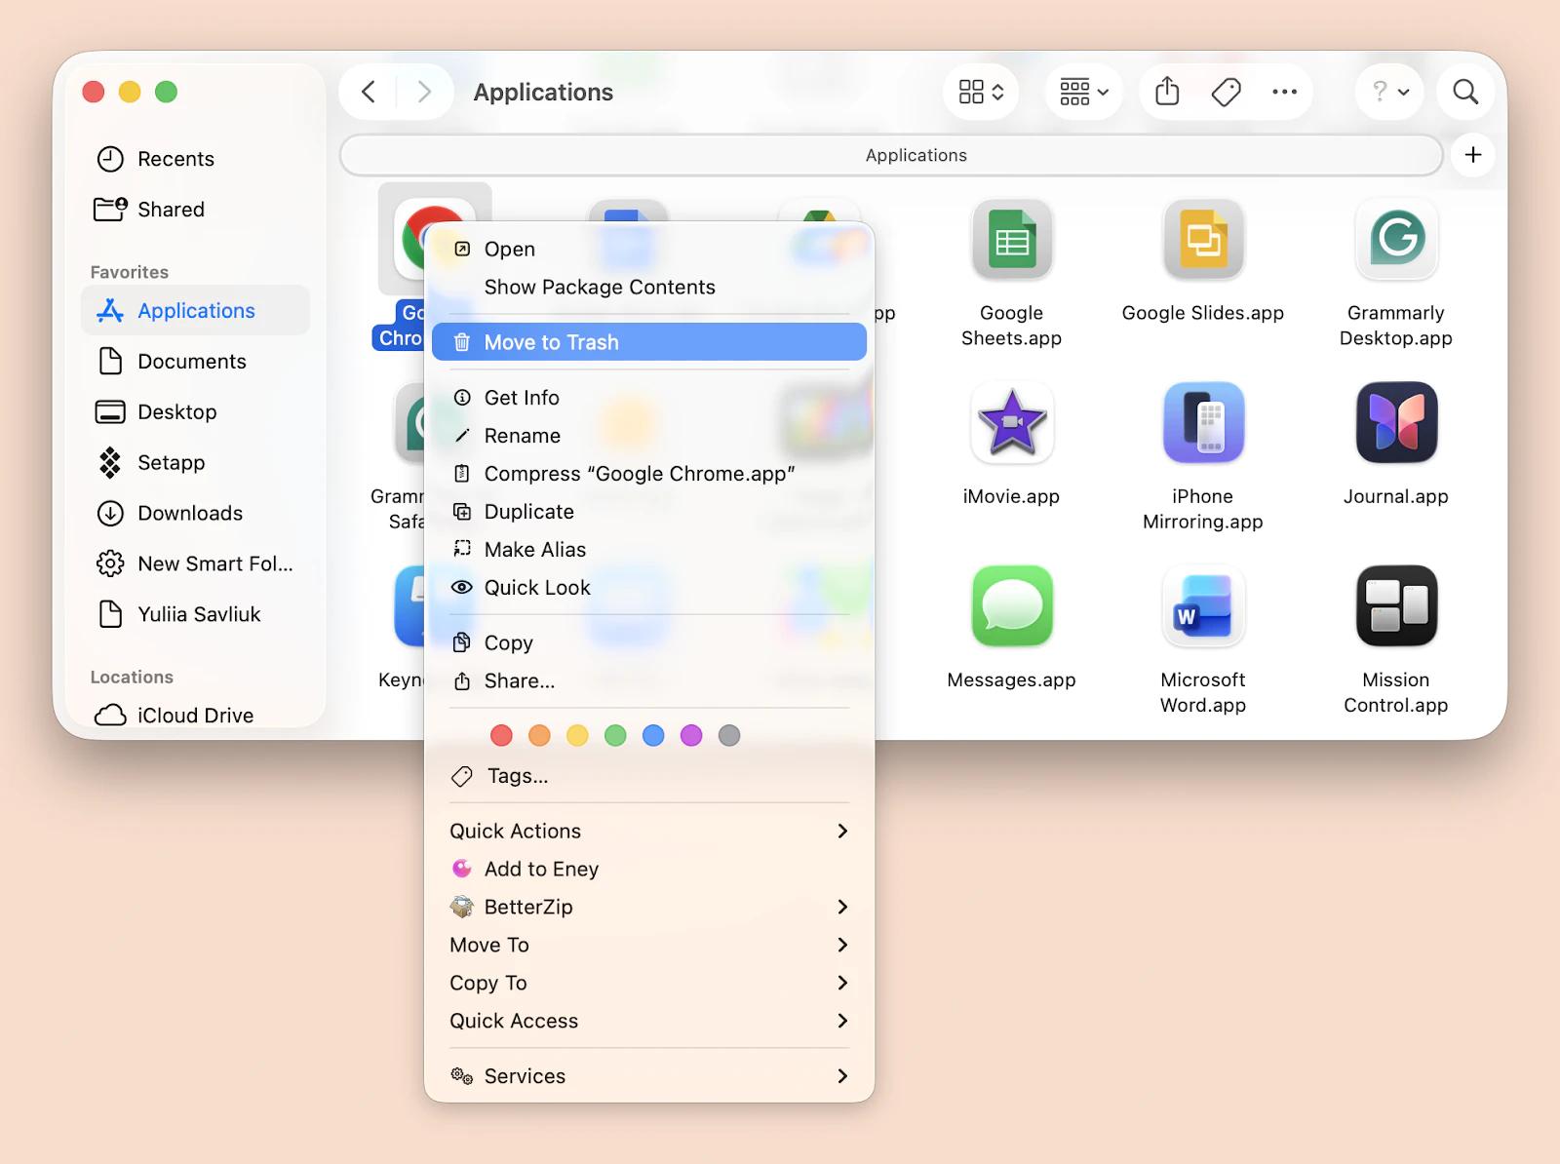The width and height of the screenshot is (1560, 1164).
Task: Click the Journal.app icon
Action: click(x=1395, y=423)
